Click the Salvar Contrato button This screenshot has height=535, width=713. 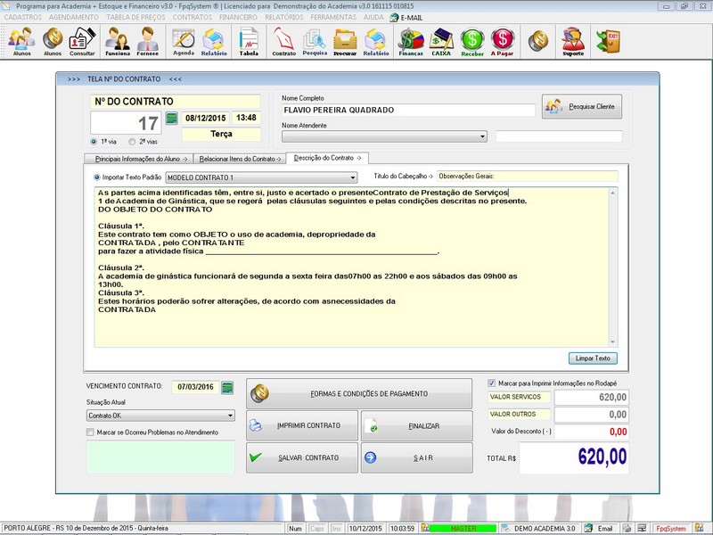(x=302, y=457)
